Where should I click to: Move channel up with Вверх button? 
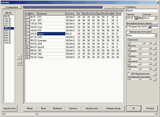click(30, 108)
